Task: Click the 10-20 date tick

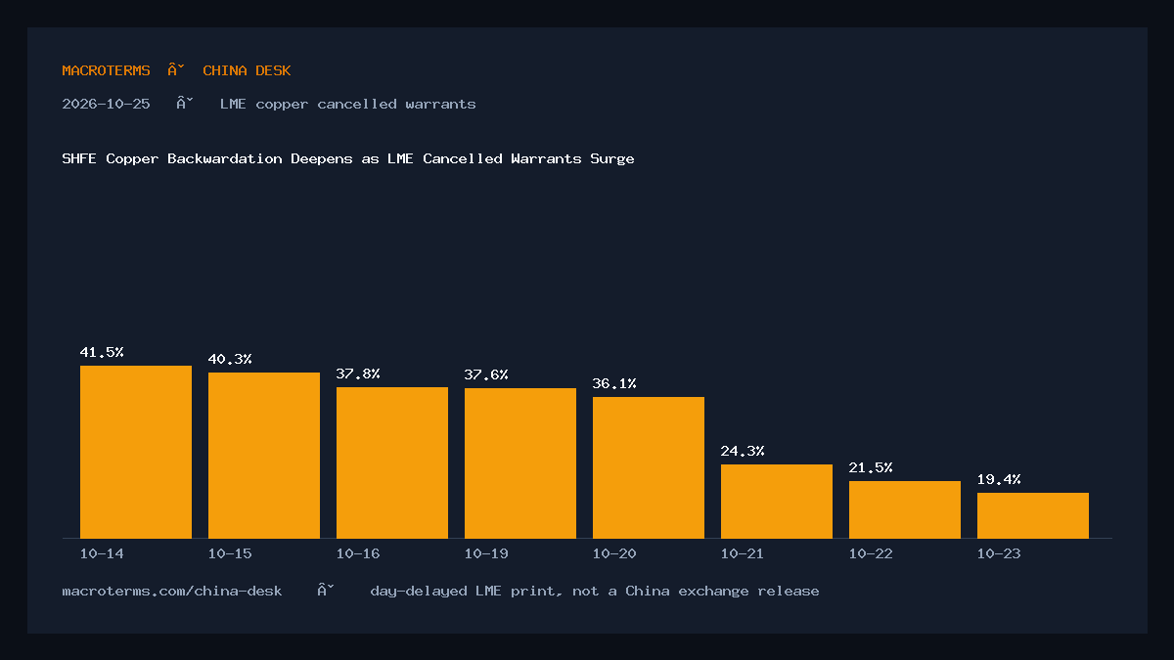Action: [614, 553]
